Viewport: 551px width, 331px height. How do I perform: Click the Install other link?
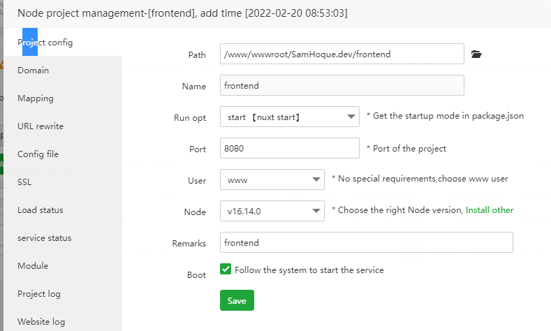tap(490, 210)
